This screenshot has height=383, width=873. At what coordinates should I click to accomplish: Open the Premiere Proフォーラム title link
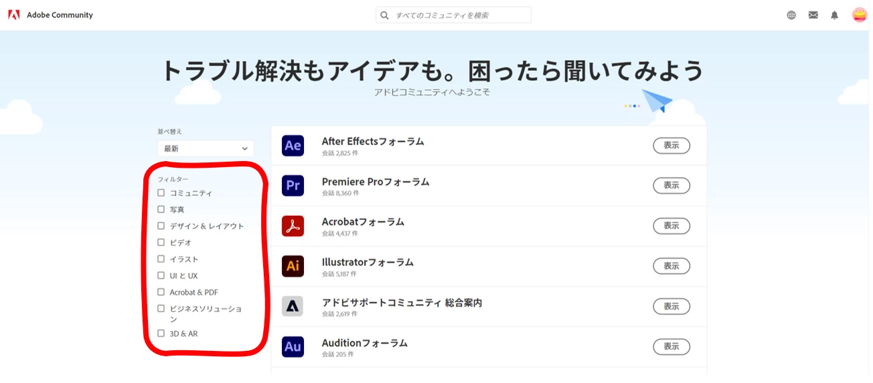(x=376, y=182)
